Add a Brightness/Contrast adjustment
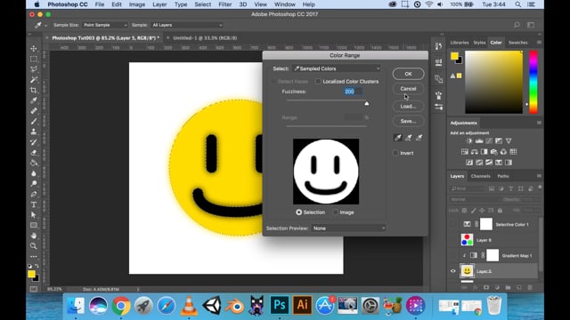 [x=469, y=140]
